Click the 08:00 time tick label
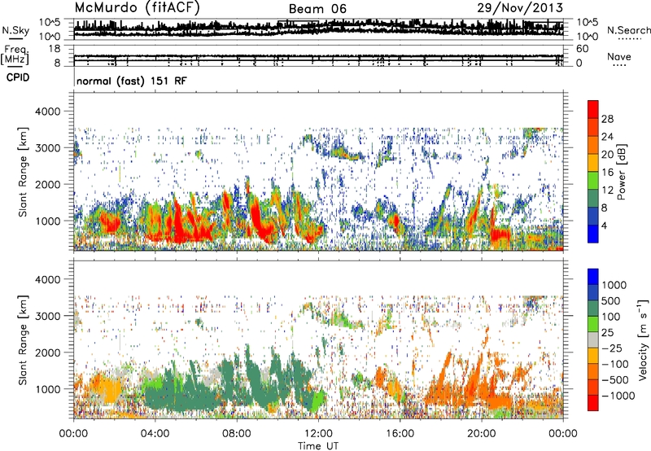651x451 pixels. (x=237, y=434)
